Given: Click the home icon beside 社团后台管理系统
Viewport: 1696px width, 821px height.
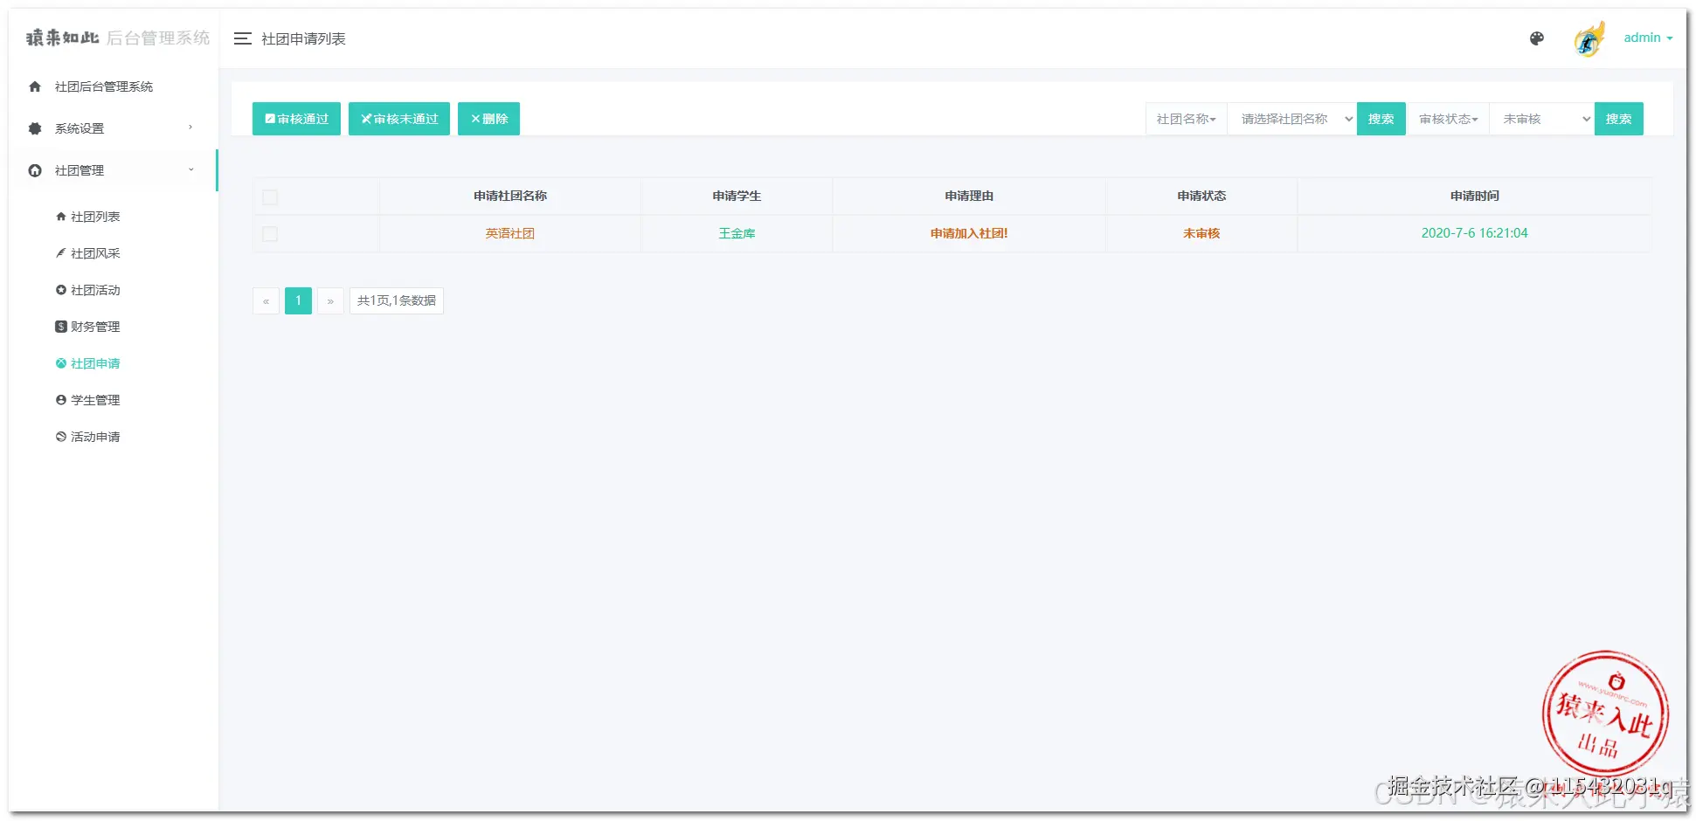Looking at the screenshot, I should click(x=35, y=86).
